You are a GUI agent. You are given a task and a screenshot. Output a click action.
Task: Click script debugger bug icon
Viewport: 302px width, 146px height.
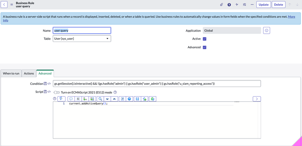click(x=152, y=99)
